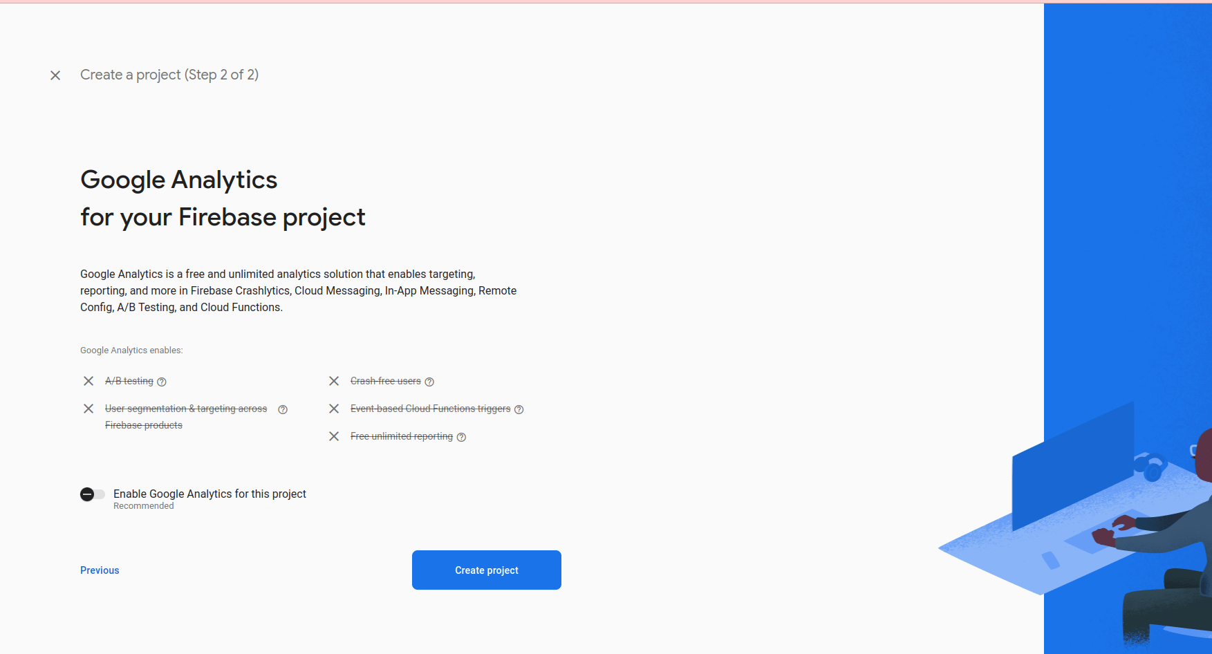Go back using the Previous link
1212x654 pixels.
[x=100, y=570]
